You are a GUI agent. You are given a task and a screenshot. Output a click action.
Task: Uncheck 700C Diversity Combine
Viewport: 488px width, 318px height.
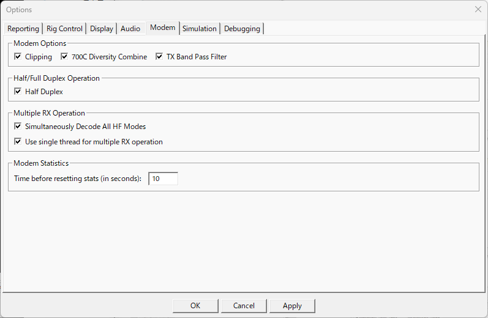tap(64, 57)
